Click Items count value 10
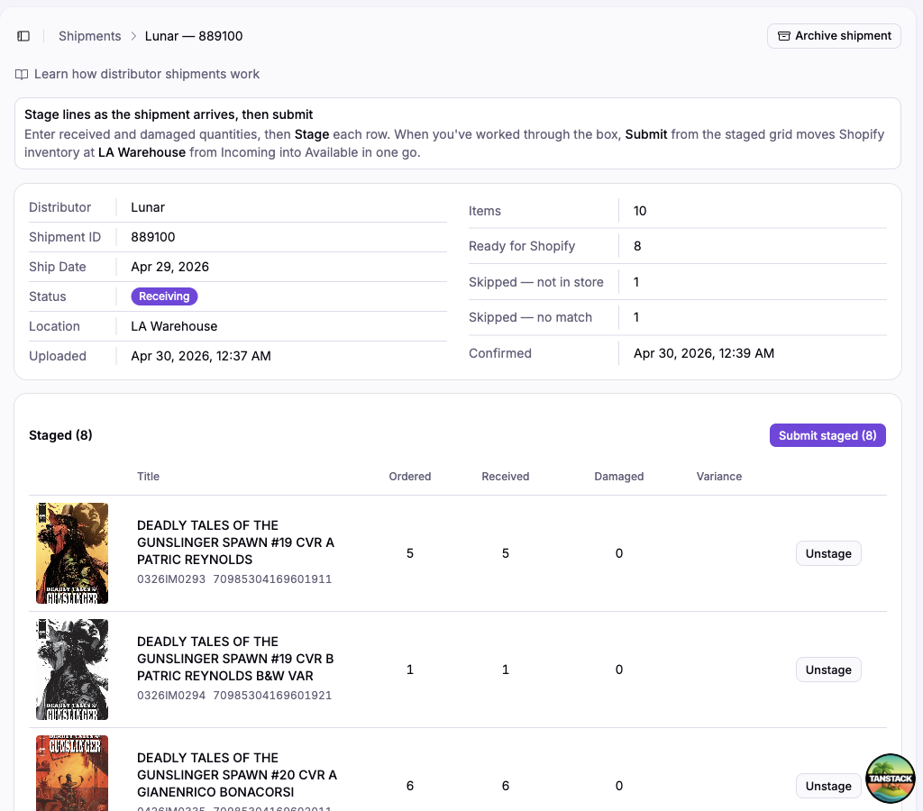Screen dimensions: 923x811 (640, 211)
